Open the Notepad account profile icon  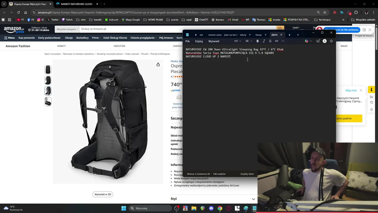(x=325, y=41)
